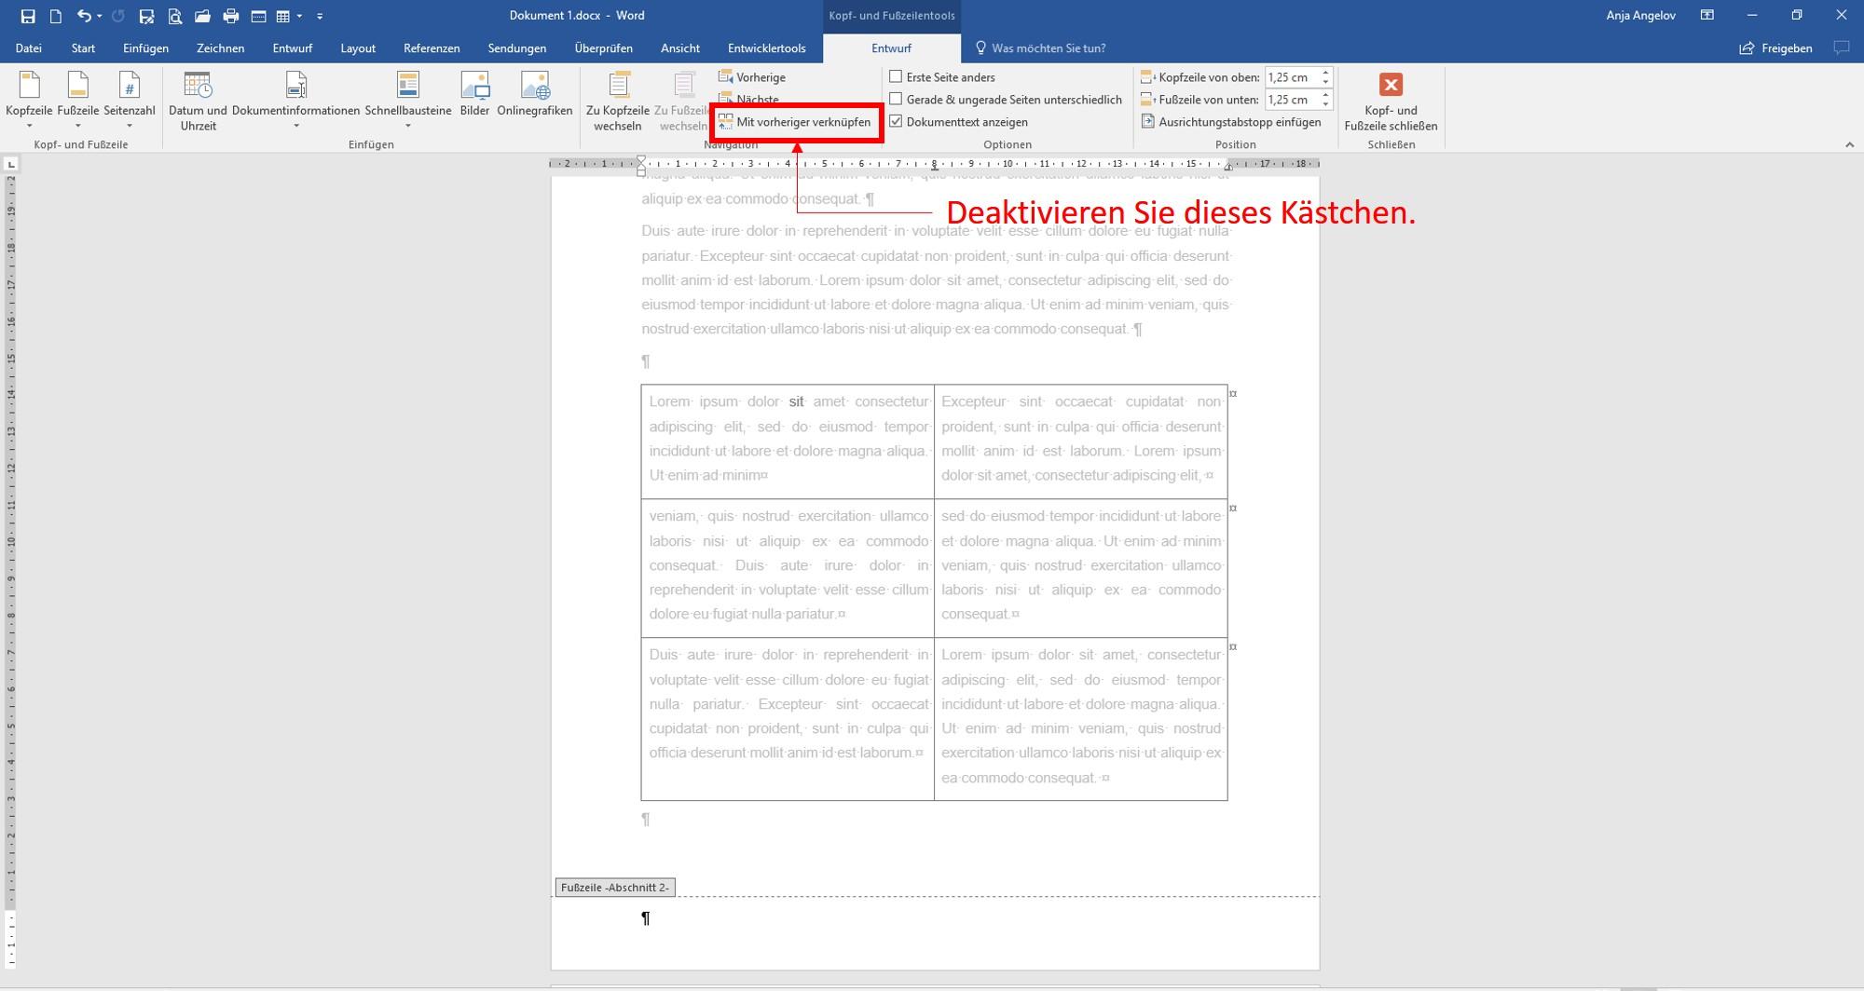Screen dimensions: 1864x991
Task: Open the Kopfzeile header gallery
Action: click(x=29, y=101)
